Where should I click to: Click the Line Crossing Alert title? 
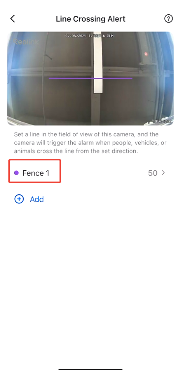90,19
